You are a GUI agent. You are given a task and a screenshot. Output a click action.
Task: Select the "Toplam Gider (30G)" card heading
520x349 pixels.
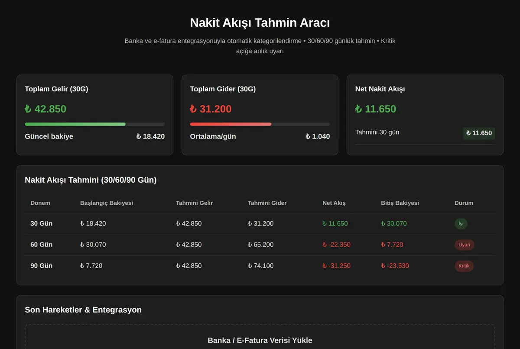point(223,89)
